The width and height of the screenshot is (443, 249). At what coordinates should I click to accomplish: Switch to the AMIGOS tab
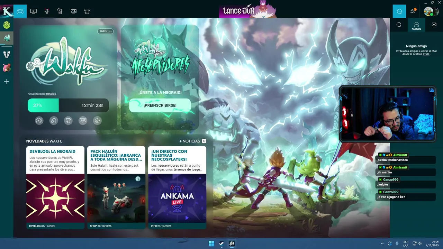[x=416, y=25]
